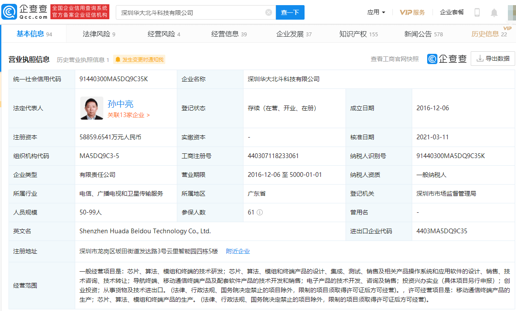Click the user avatar in header
This screenshot has height=311, width=516.
point(512,12)
